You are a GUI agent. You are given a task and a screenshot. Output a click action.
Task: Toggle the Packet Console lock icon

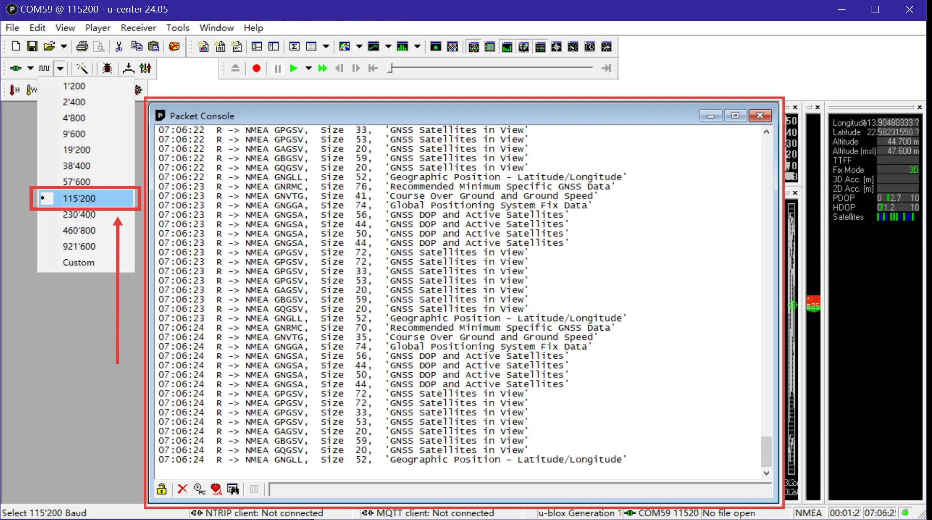click(x=161, y=489)
